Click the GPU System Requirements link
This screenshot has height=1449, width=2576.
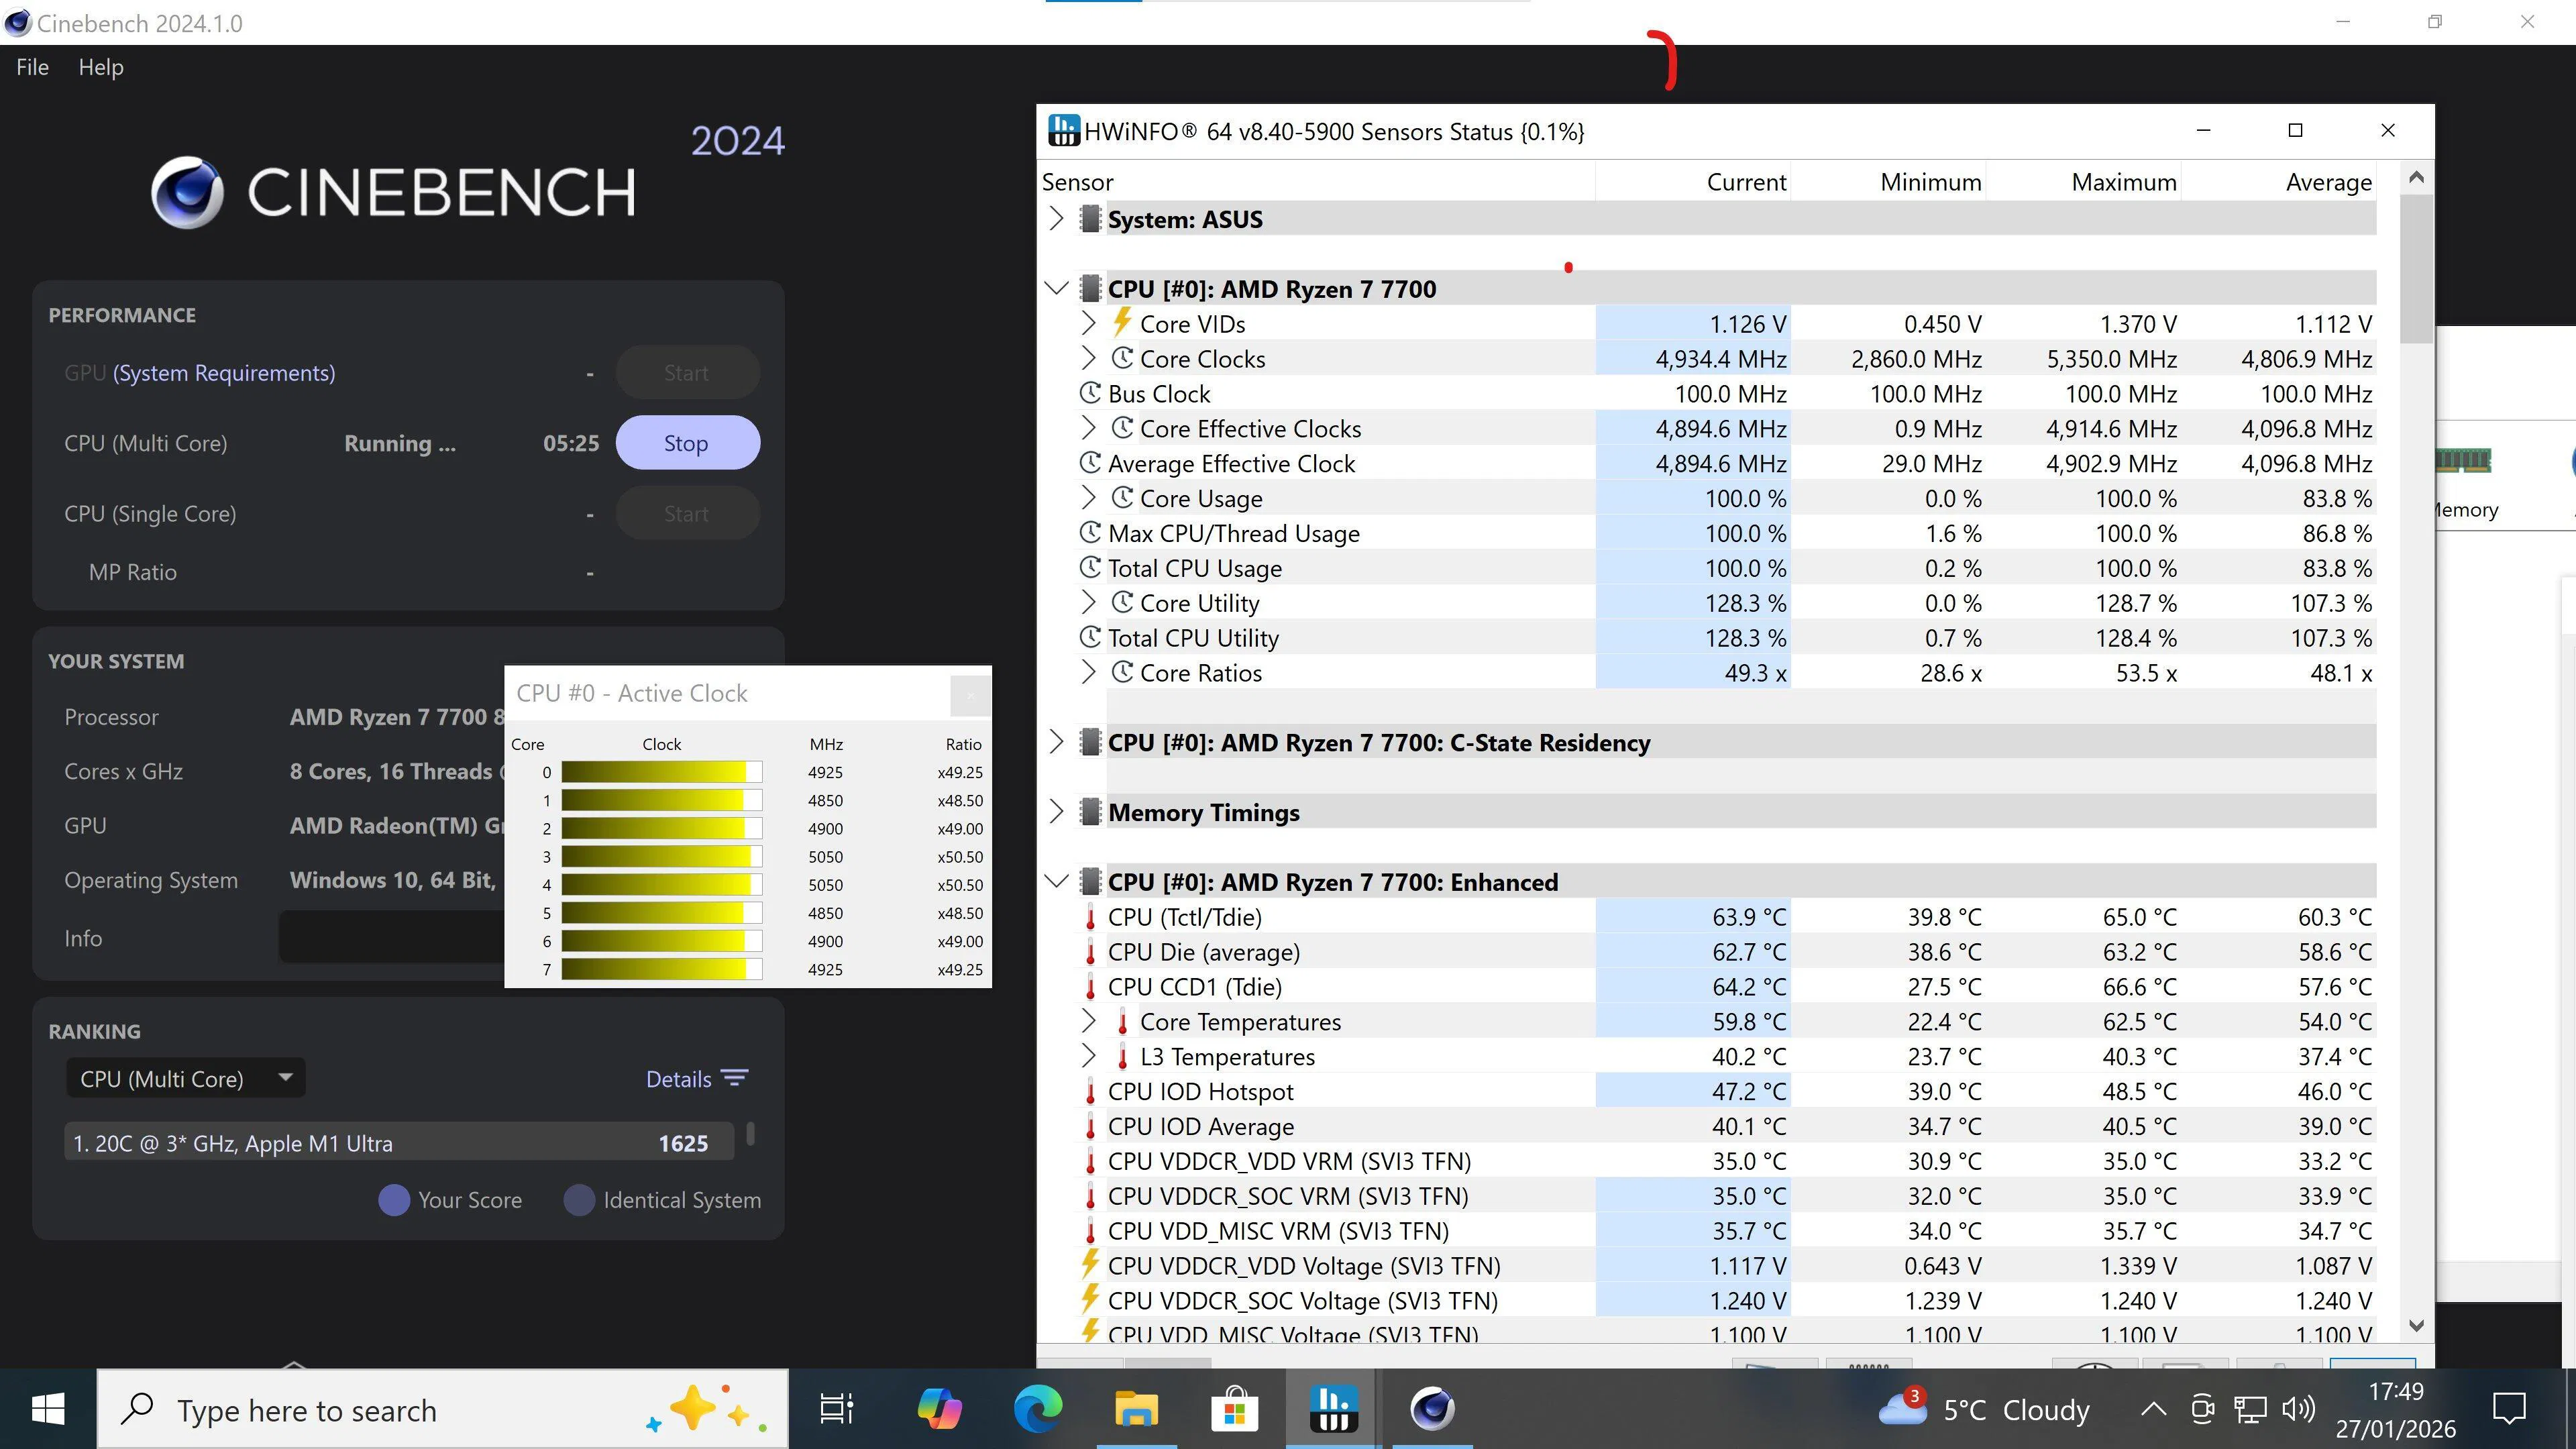click(x=224, y=373)
